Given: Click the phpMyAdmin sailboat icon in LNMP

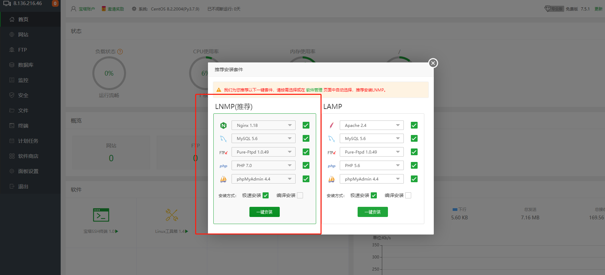Looking at the screenshot, I should pyautogui.click(x=223, y=179).
